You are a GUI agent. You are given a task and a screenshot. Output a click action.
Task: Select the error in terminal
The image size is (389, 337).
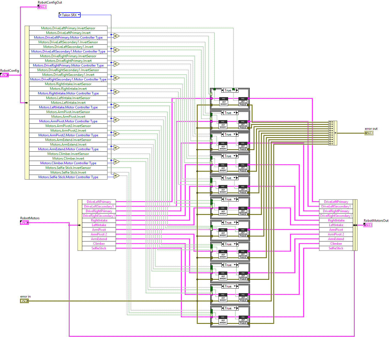[24, 301]
